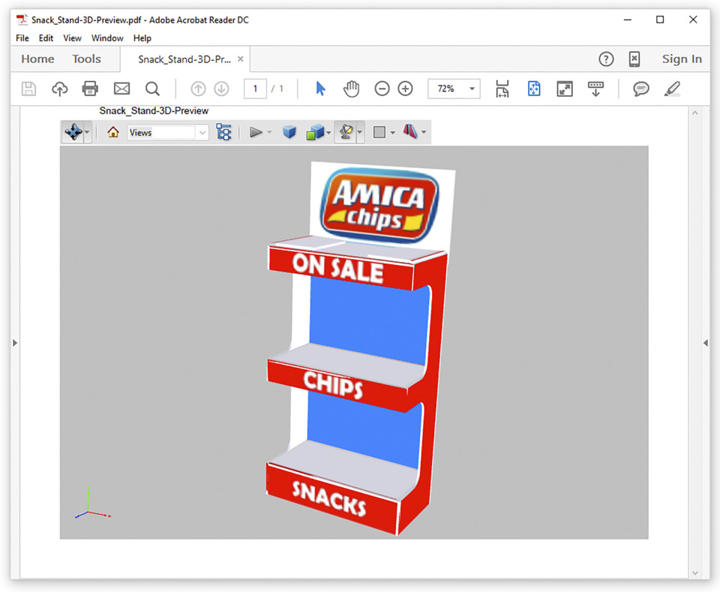Click the Print file icon

pos(90,89)
